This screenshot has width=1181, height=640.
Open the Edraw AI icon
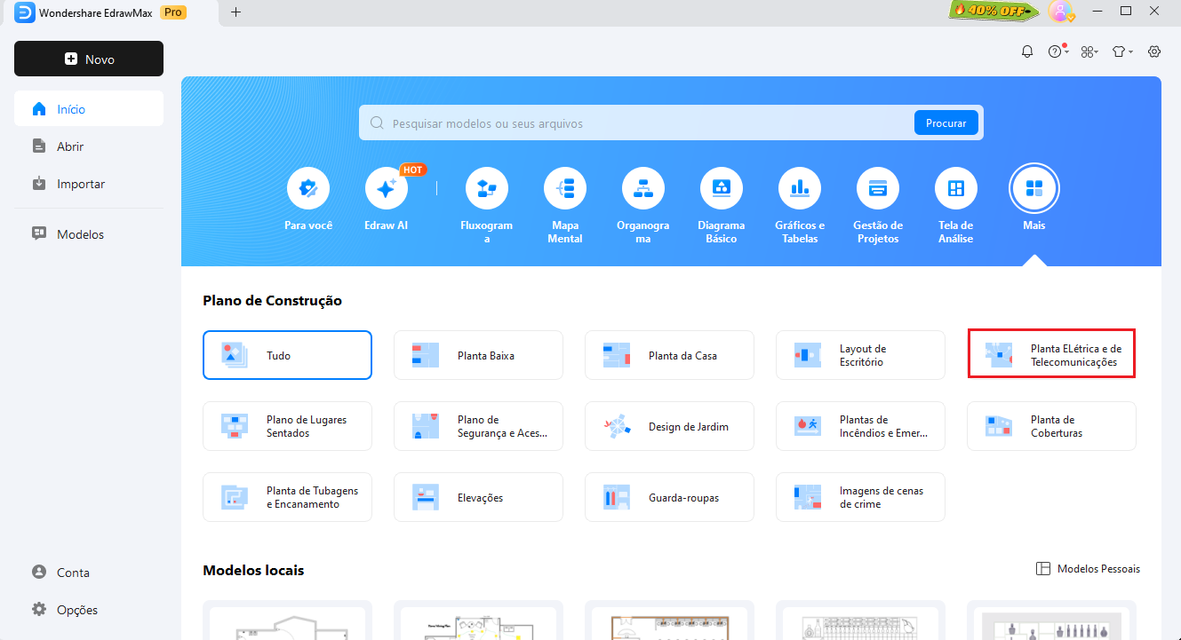[x=387, y=188]
